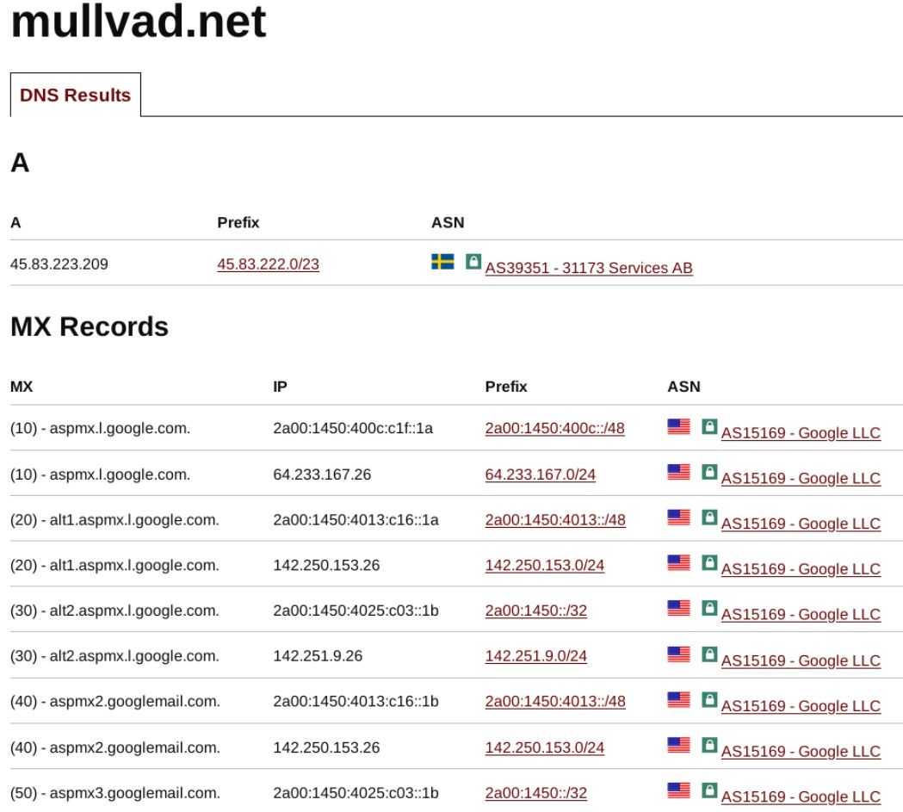The image size is (903, 812).
Task: Click US flag in the 64.233.167.26 row
Action: coord(678,472)
